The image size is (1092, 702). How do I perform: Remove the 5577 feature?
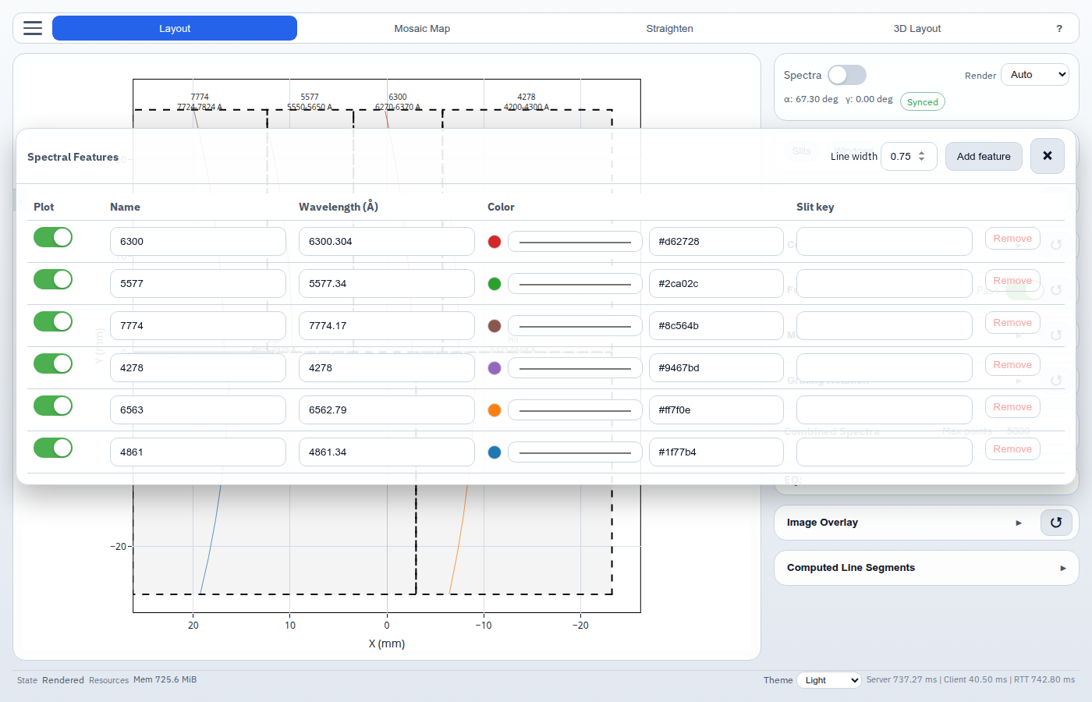tap(1012, 281)
